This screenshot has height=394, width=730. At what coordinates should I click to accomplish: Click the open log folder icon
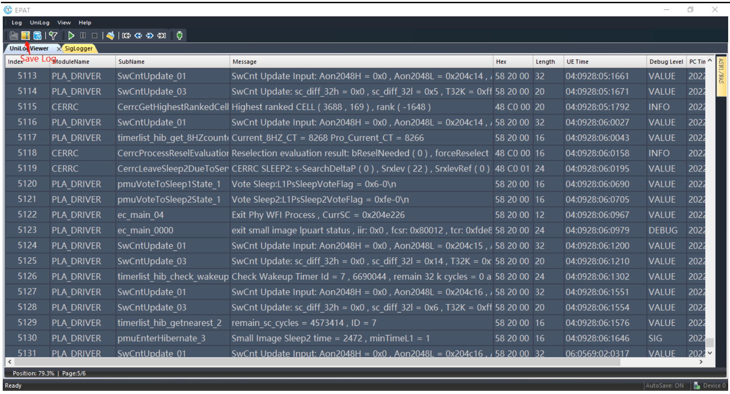(x=14, y=36)
